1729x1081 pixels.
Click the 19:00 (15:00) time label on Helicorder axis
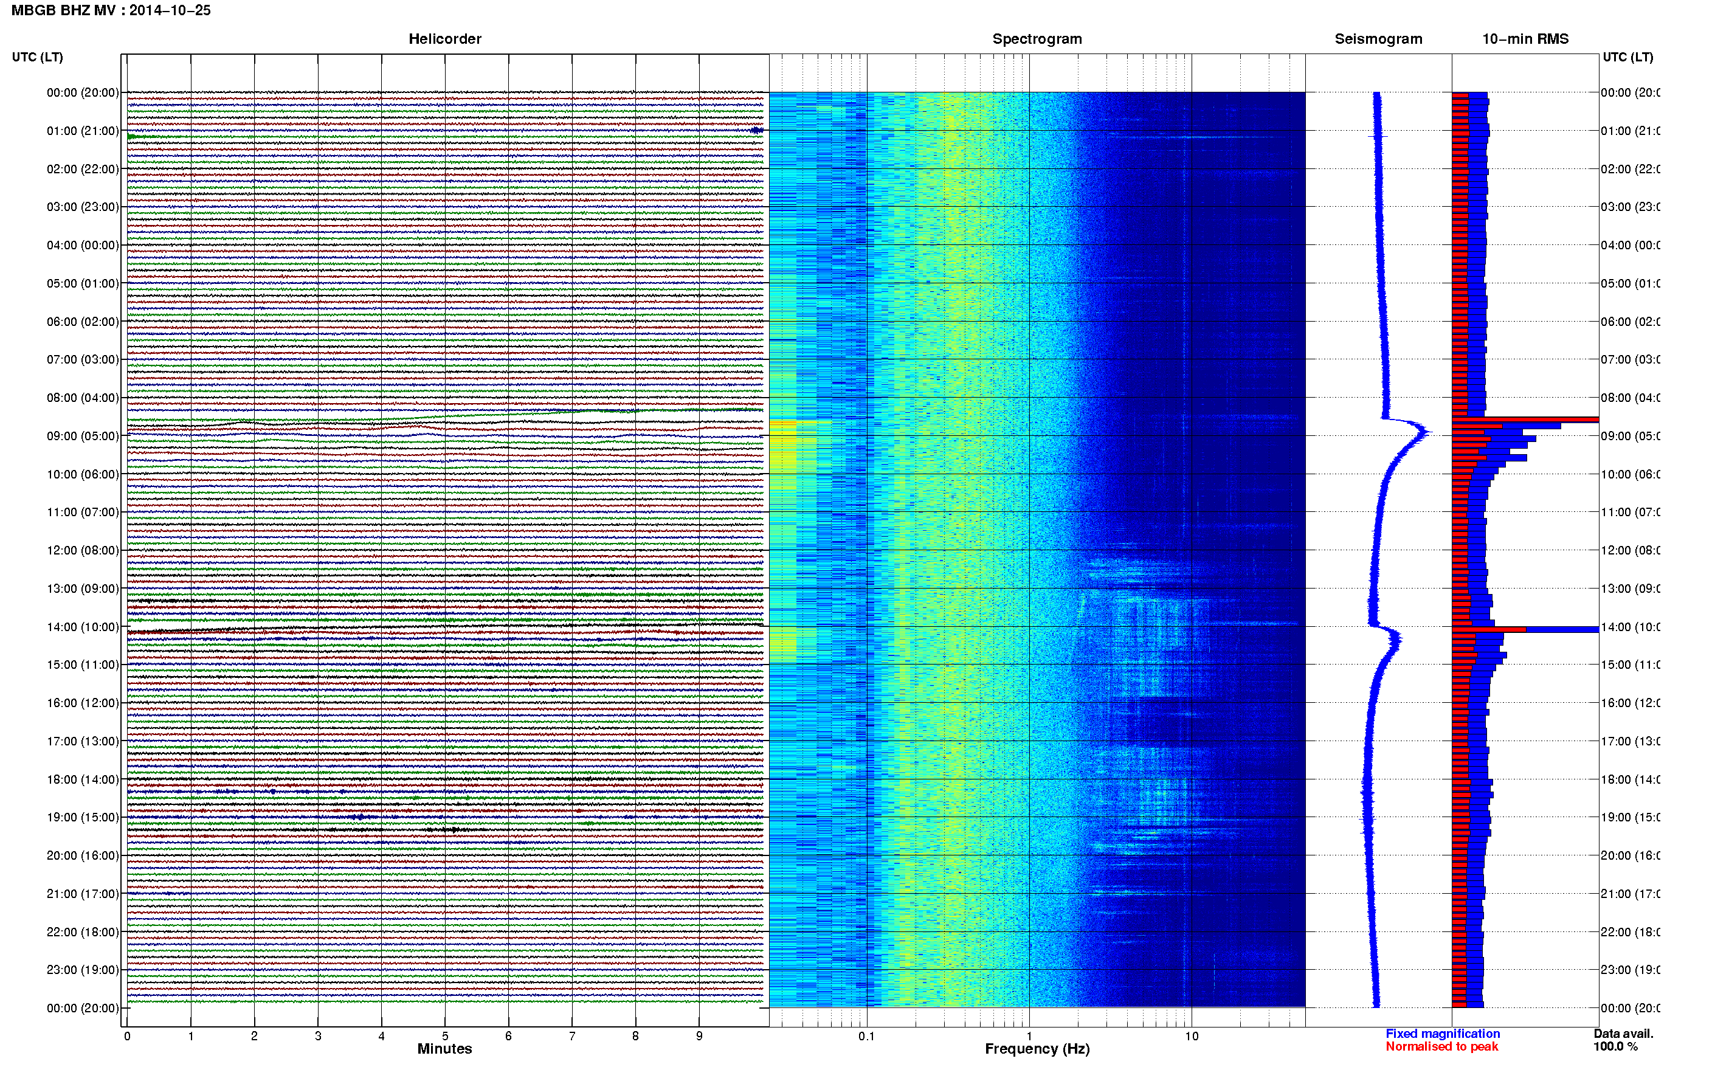tap(83, 817)
